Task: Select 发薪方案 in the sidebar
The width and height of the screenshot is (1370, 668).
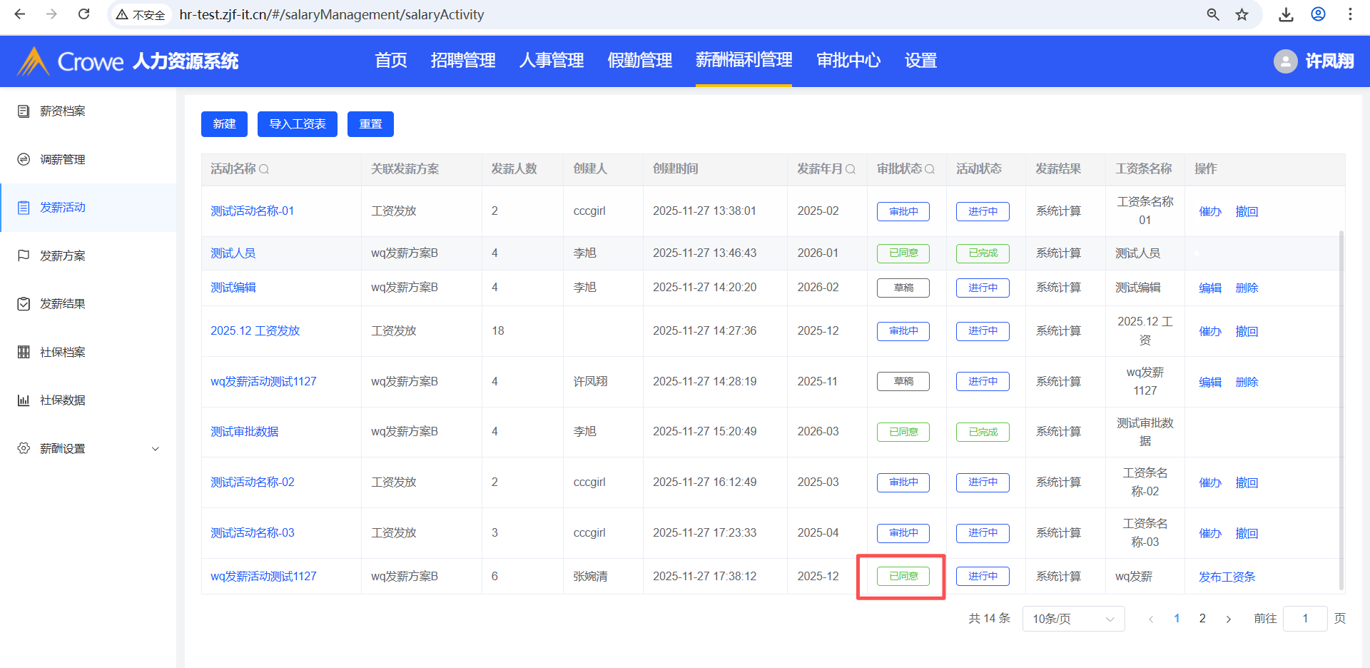Action: [x=63, y=255]
